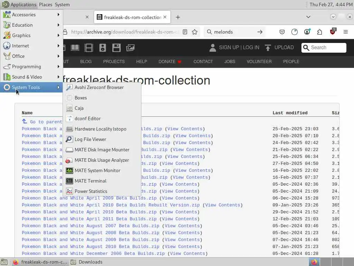This screenshot has height=266, width=354.
Task: Click Go to parent directory link
Action: tap(42, 122)
